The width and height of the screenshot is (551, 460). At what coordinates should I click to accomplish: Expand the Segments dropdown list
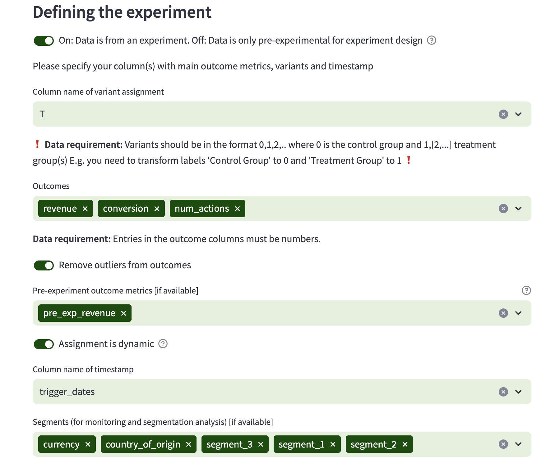518,444
